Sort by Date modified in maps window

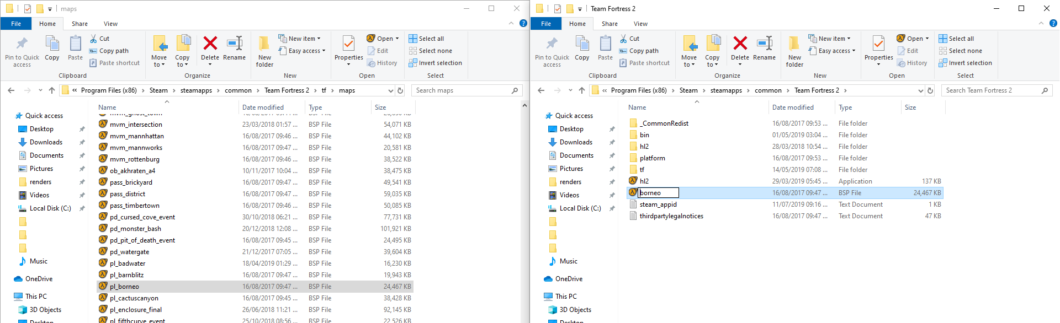(x=263, y=107)
